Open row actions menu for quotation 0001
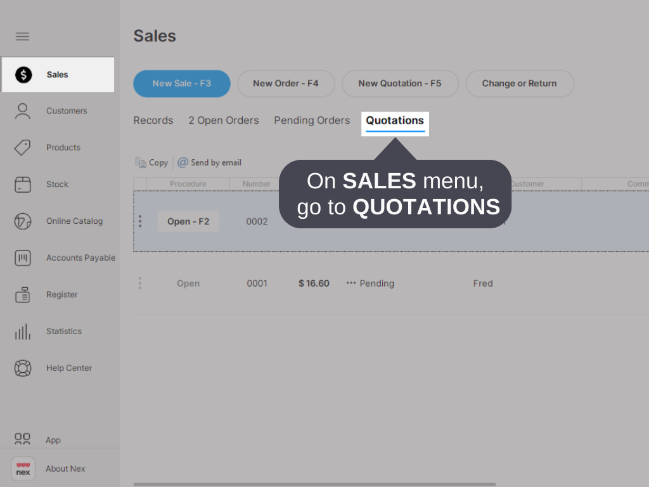 coord(139,283)
